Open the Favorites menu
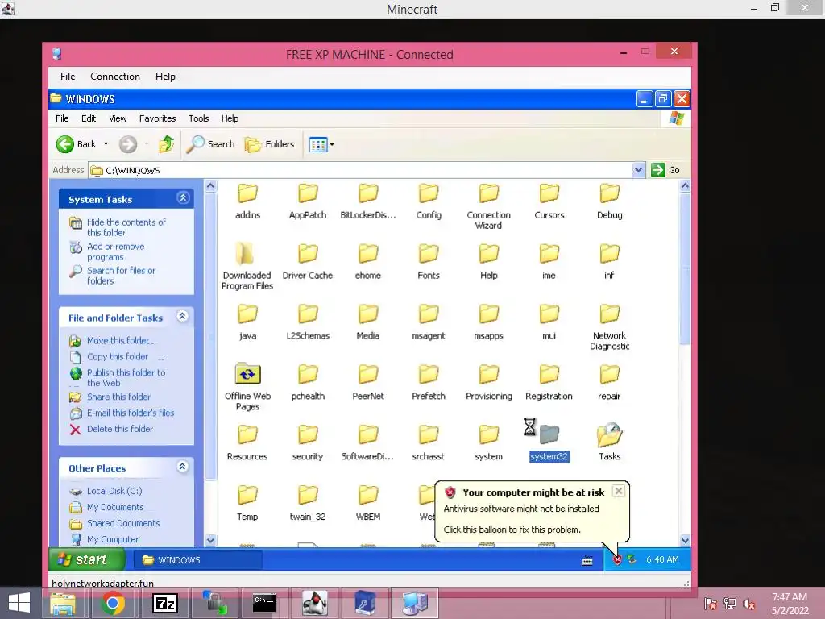This screenshot has height=619, width=825. (x=157, y=118)
